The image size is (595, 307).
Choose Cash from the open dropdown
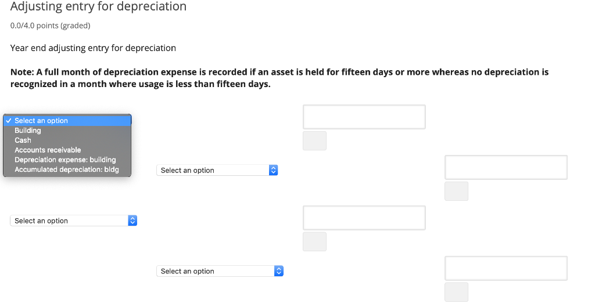(x=23, y=140)
